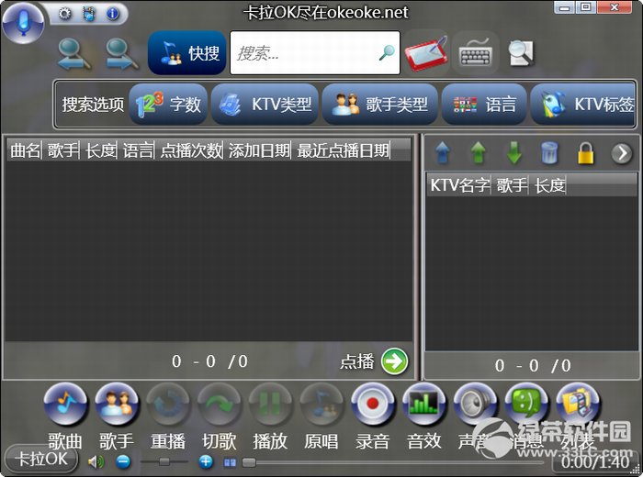643x477 pixels.
Task: Toggle 原唱 original vocals
Action: click(321, 405)
